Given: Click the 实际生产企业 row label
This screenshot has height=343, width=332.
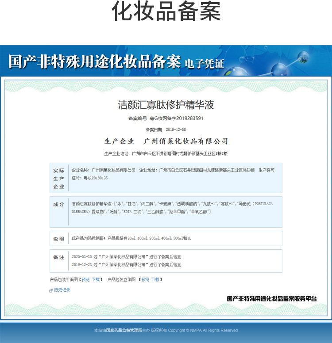Looking at the screenshot, I should (x=59, y=179).
